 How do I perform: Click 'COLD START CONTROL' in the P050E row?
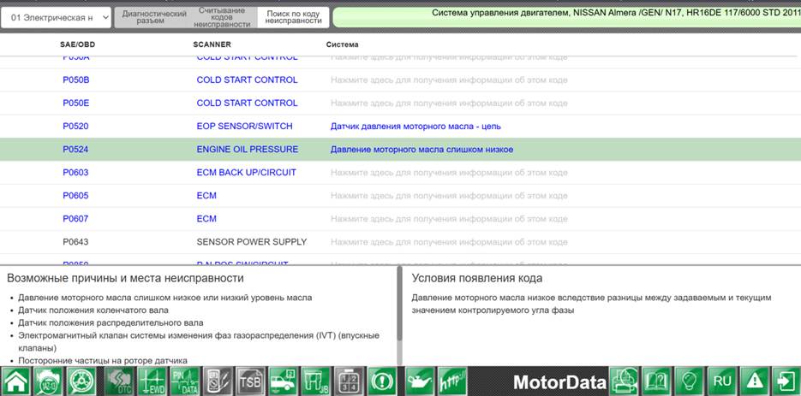pos(247,103)
